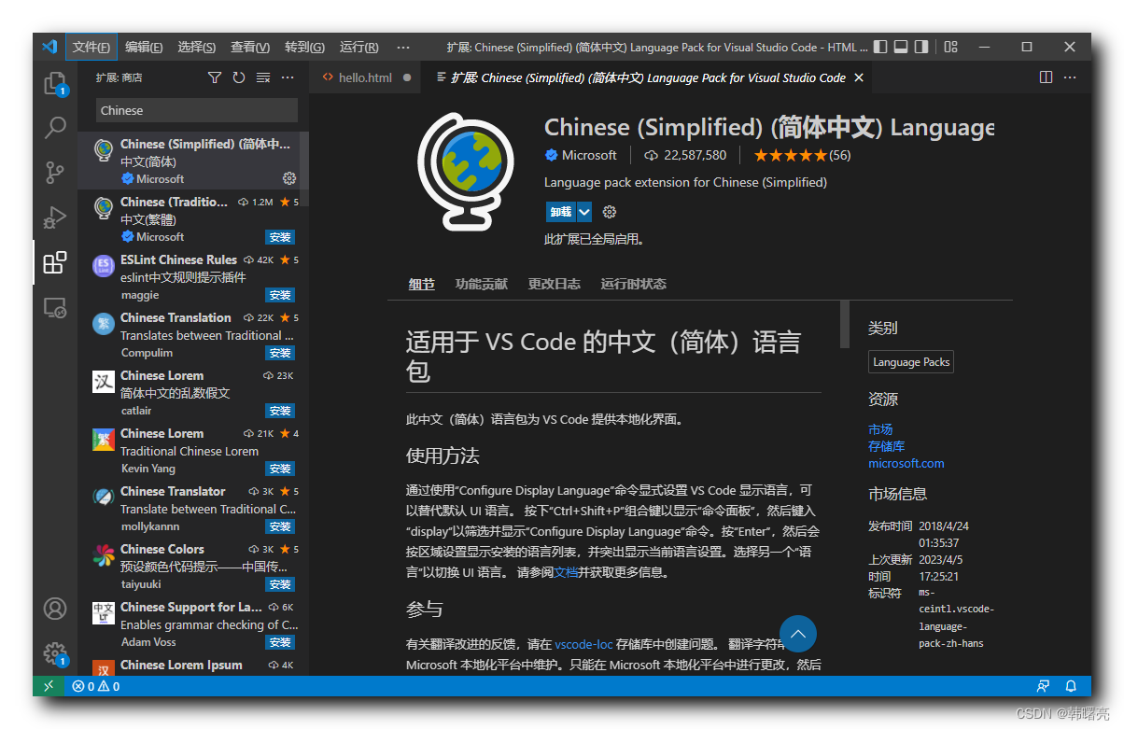
Task: Open the 文档 documentation link
Action: 567,572
